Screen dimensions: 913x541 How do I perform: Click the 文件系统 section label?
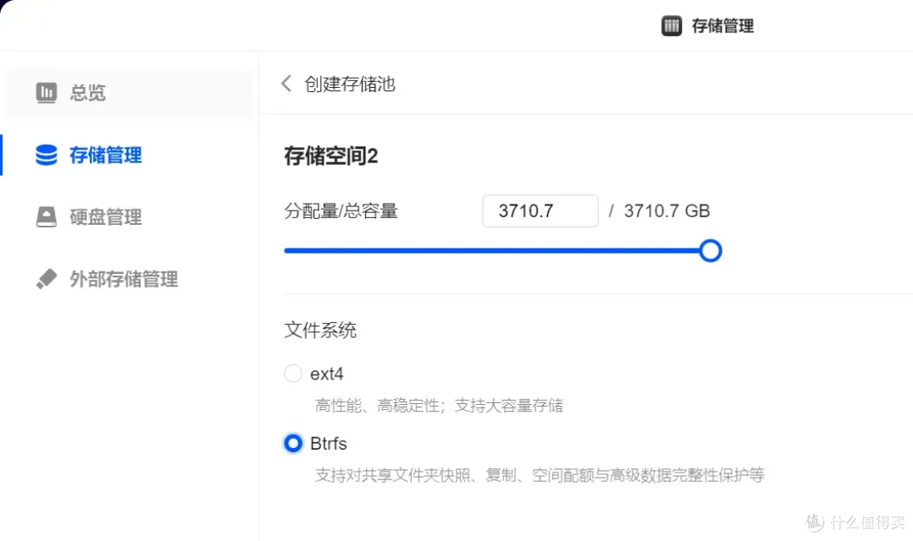click(320, 331)
